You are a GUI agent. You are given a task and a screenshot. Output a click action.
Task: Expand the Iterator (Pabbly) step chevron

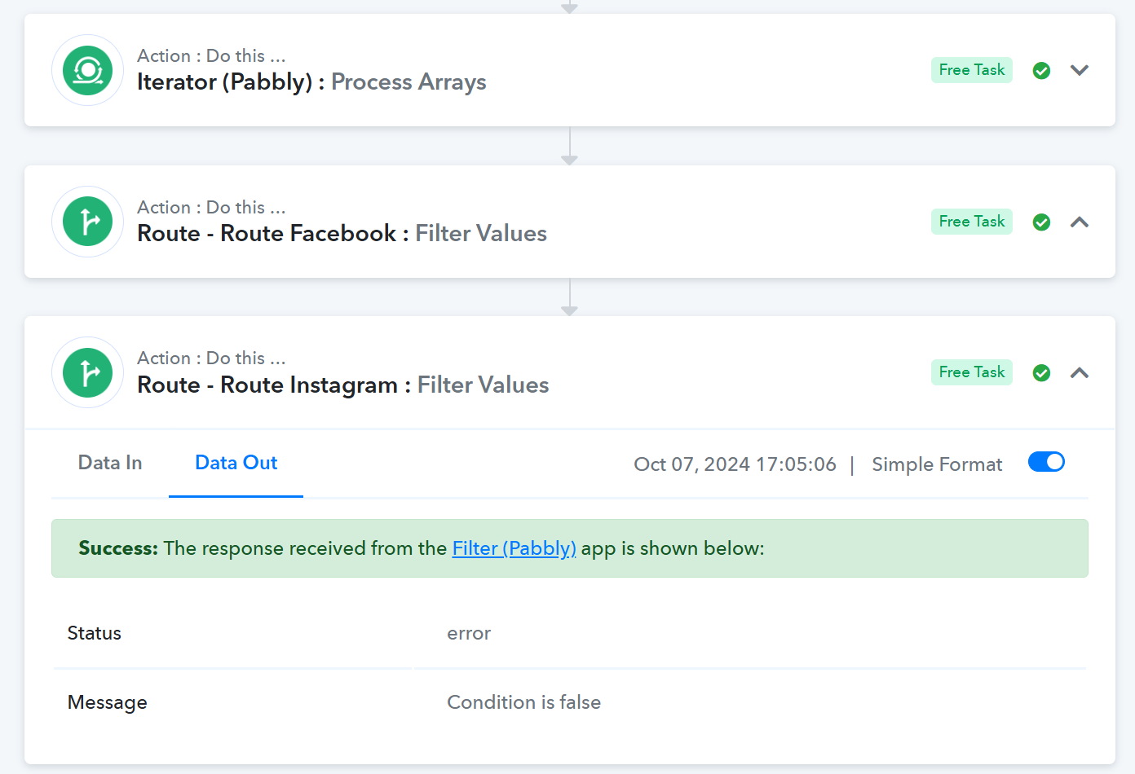[1080, 70]
